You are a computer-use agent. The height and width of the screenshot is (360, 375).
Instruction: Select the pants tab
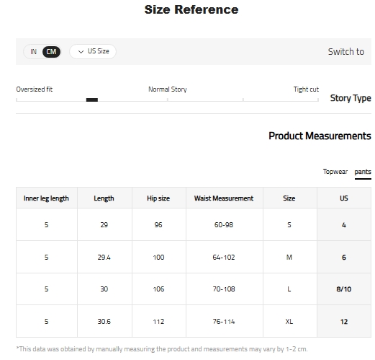[363, 172]
